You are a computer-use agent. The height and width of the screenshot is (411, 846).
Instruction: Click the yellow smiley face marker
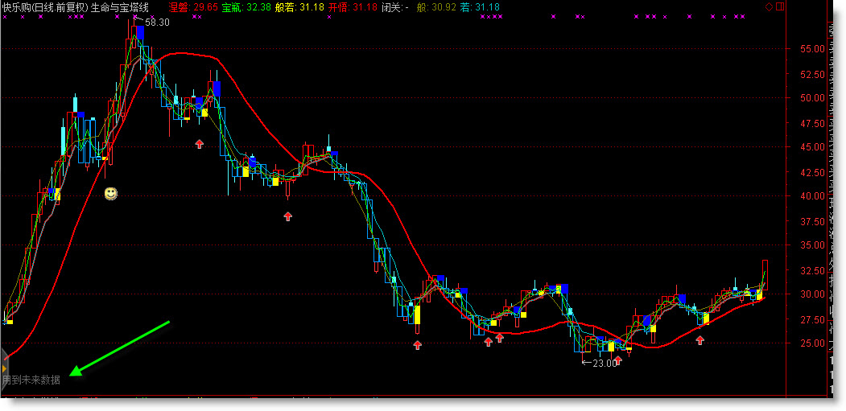pos(111,194)
